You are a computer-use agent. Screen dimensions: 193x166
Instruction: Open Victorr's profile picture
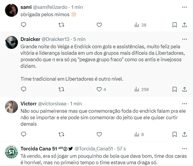click(12, 107)
